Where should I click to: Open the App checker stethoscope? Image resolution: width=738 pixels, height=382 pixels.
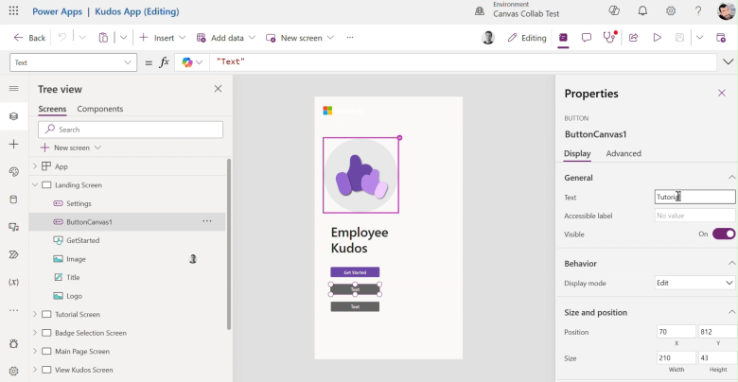(x=610, y=38)
